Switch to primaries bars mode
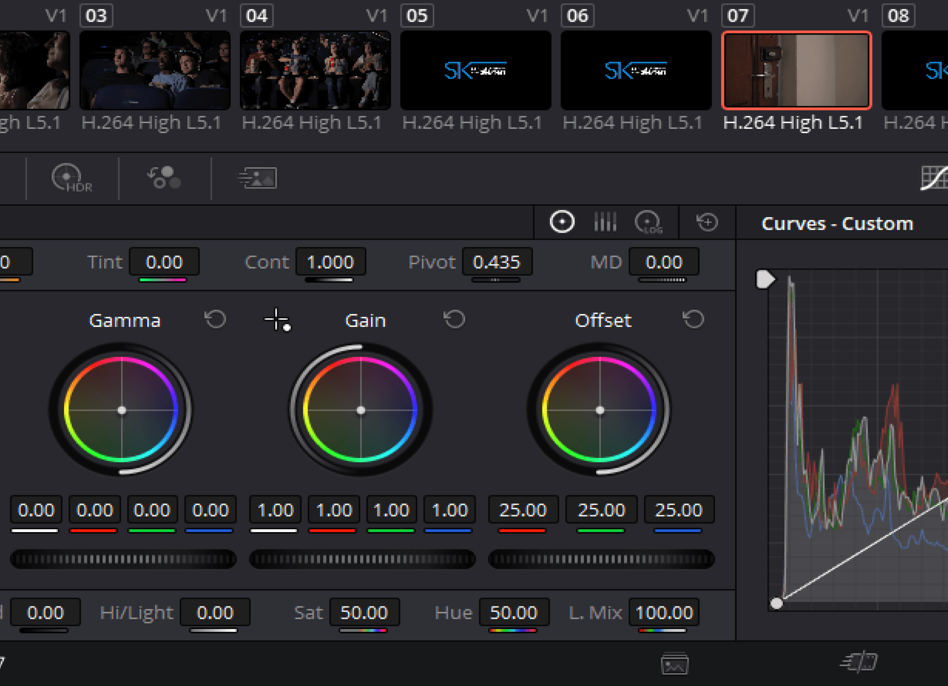948x686 pixels. (x=605, y=222)
